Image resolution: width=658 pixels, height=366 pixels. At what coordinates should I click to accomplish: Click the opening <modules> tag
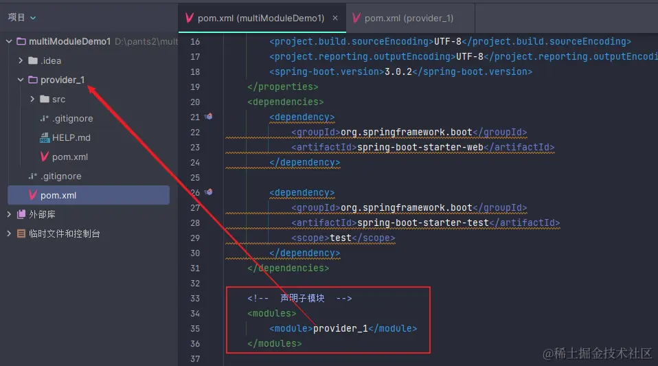coord(272,314)
